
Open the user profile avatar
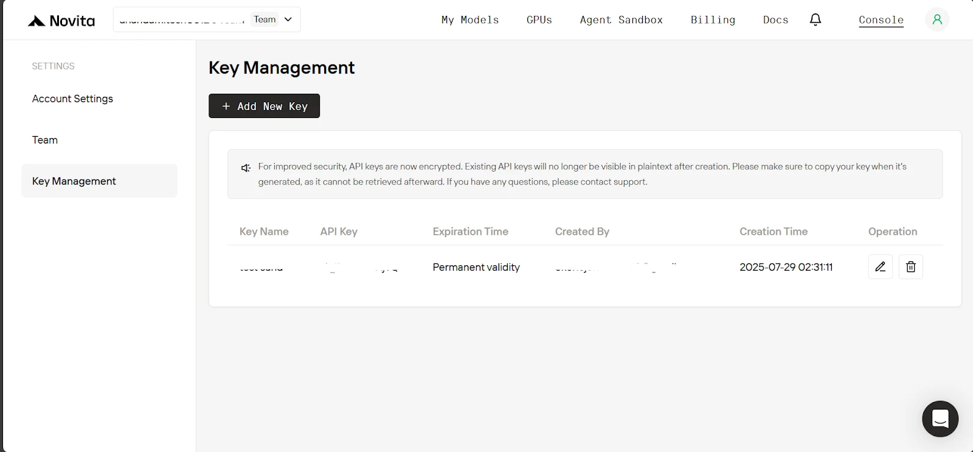coord(937,19)
